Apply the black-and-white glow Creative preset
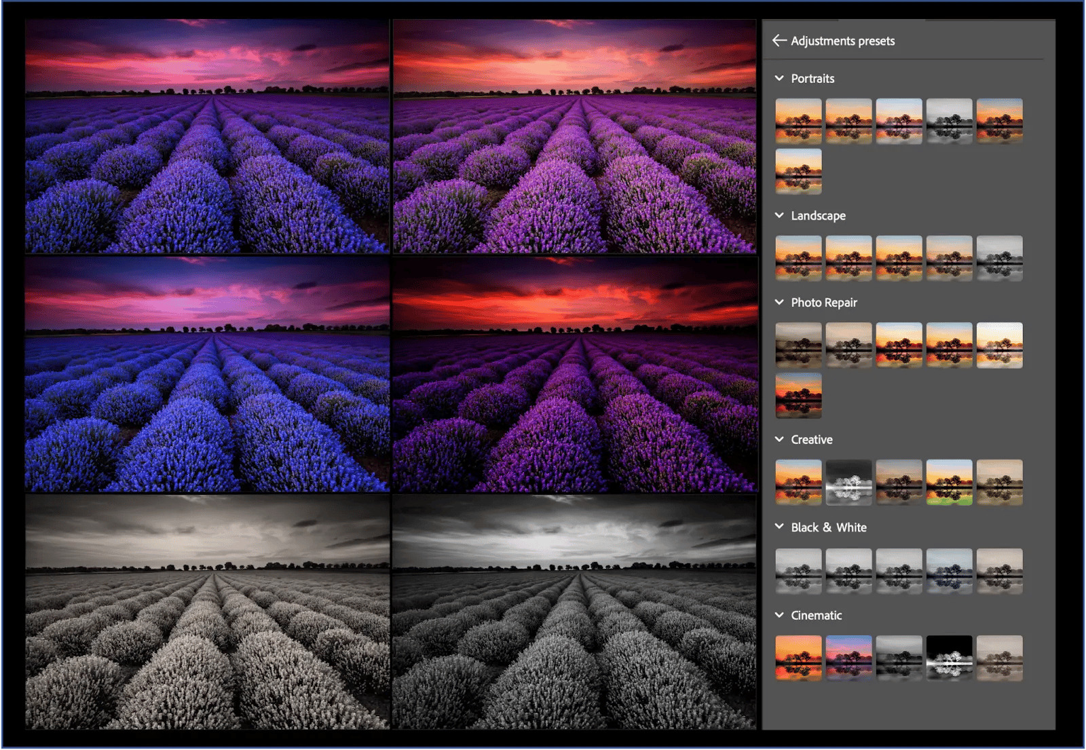This screenshot has width=1086, height=750. 848,482
